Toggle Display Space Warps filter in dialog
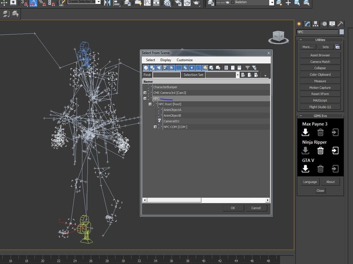The width and height of the screenshot is (353, 264). click(x=178, y=68)
